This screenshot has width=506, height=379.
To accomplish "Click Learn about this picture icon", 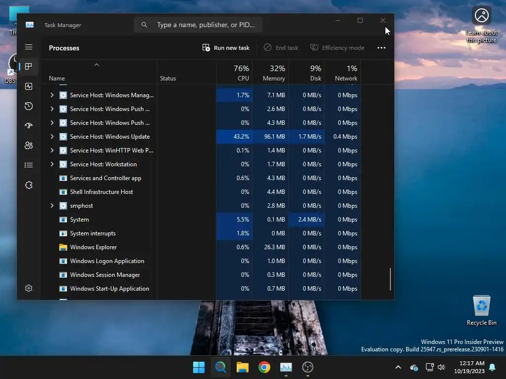I will (x=481, y=25).
